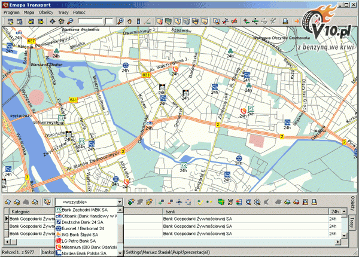Viewport: 359px width, 257px height.
Task: Click the yellow route 631 road sign
Action: point(146,75)
